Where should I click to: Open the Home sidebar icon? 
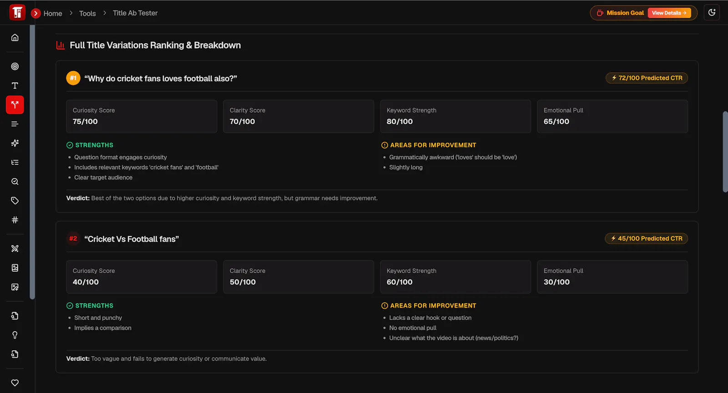tap(15, 38)
